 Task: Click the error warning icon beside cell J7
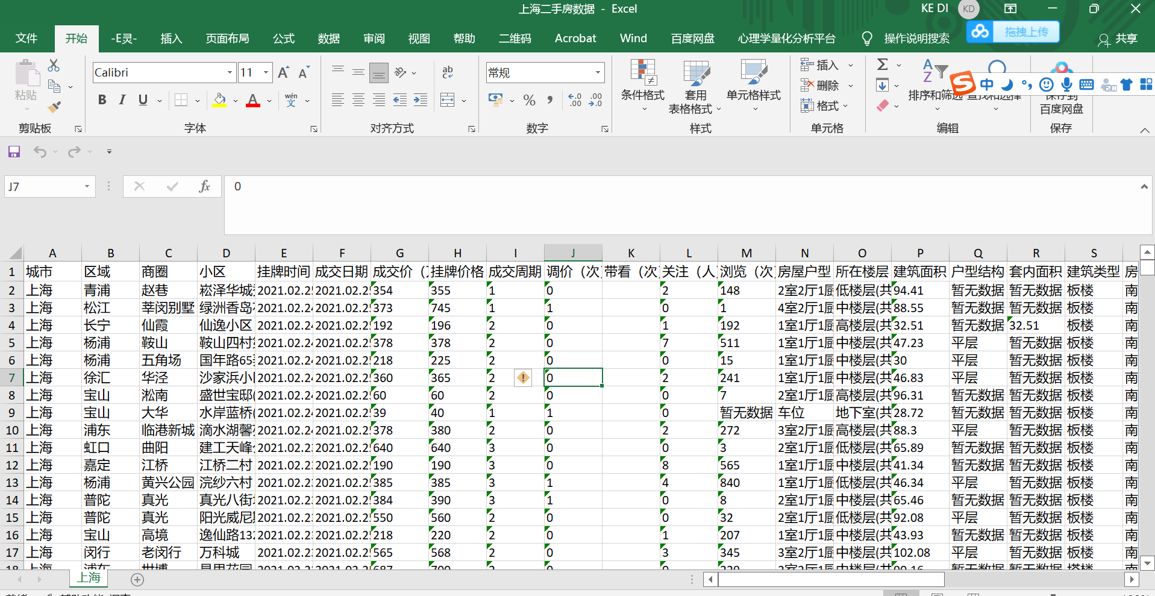[x=523, y=378]
